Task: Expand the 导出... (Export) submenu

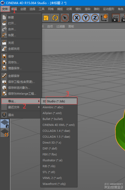Action: click(21, 101)
